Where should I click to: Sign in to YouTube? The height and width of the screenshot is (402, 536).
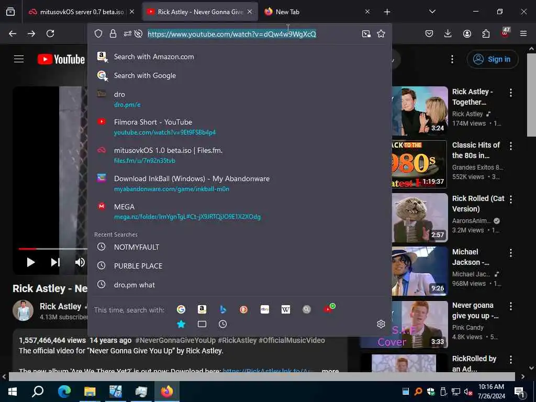click(x=492, y=59)
